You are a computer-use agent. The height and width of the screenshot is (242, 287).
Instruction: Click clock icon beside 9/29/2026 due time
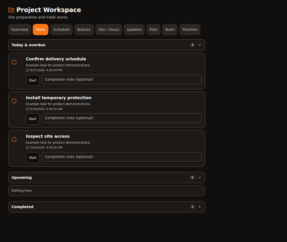pyautogui.click(x=27, y=109)
